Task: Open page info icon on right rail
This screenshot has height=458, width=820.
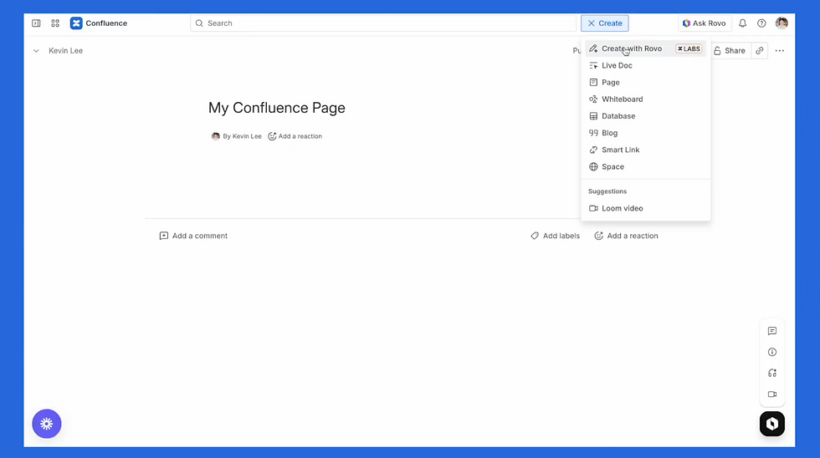Action: (x=772, y=352)
